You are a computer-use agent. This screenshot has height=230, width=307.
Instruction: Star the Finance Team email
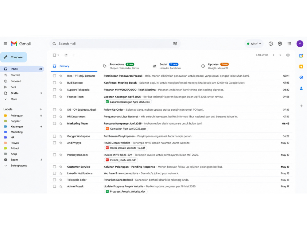61,97
